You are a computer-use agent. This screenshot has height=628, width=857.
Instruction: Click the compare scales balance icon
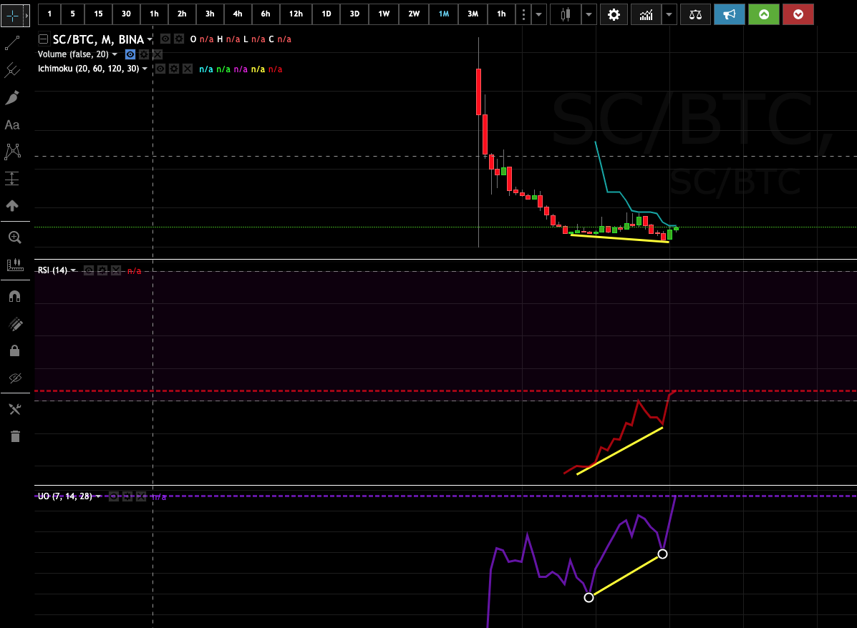(695, 14)
